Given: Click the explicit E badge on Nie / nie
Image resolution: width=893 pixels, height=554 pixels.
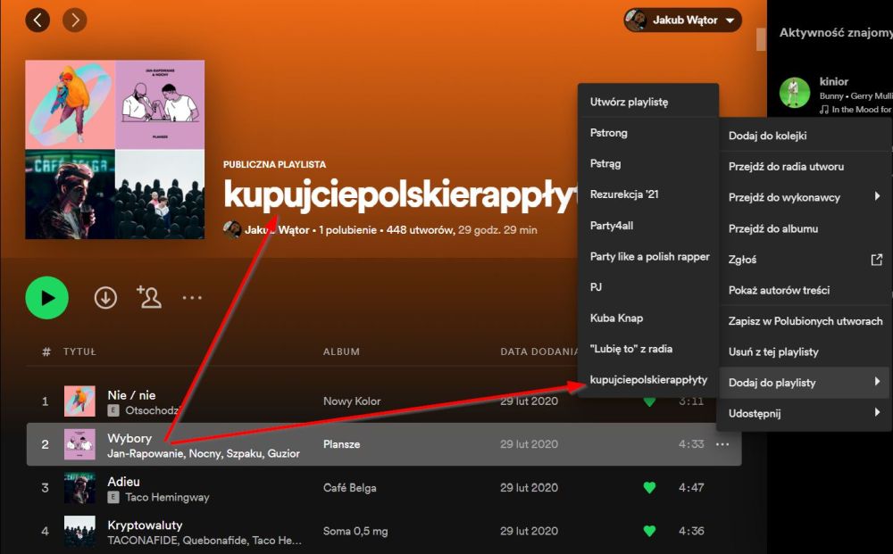Looking at the screenshot, I should (x=113, y=410).
